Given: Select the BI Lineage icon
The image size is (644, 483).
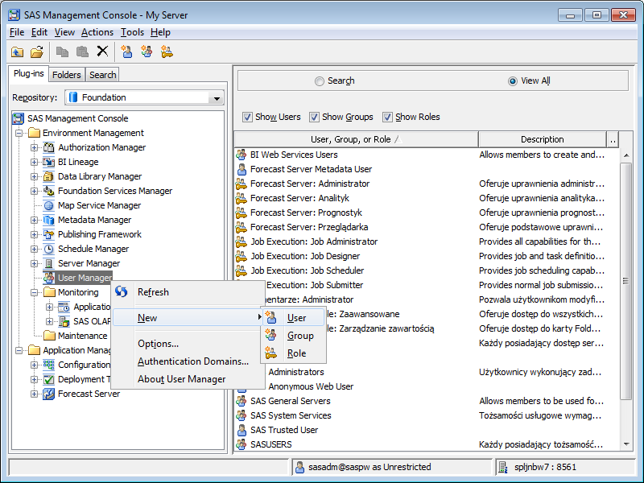Looking at the screenshot, I should (x=49, y=162).
